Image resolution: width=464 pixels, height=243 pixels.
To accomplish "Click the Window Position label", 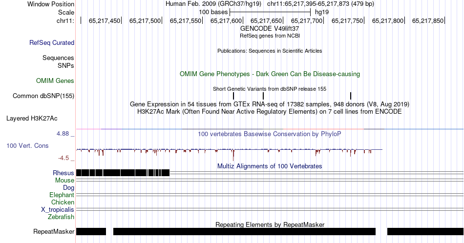I will coord(51,4).
